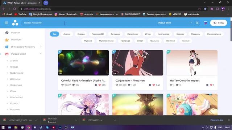This screenshot has height=130, width=232.
Task: Like the 02 флексит wallpaper
Action: point(154,85)
